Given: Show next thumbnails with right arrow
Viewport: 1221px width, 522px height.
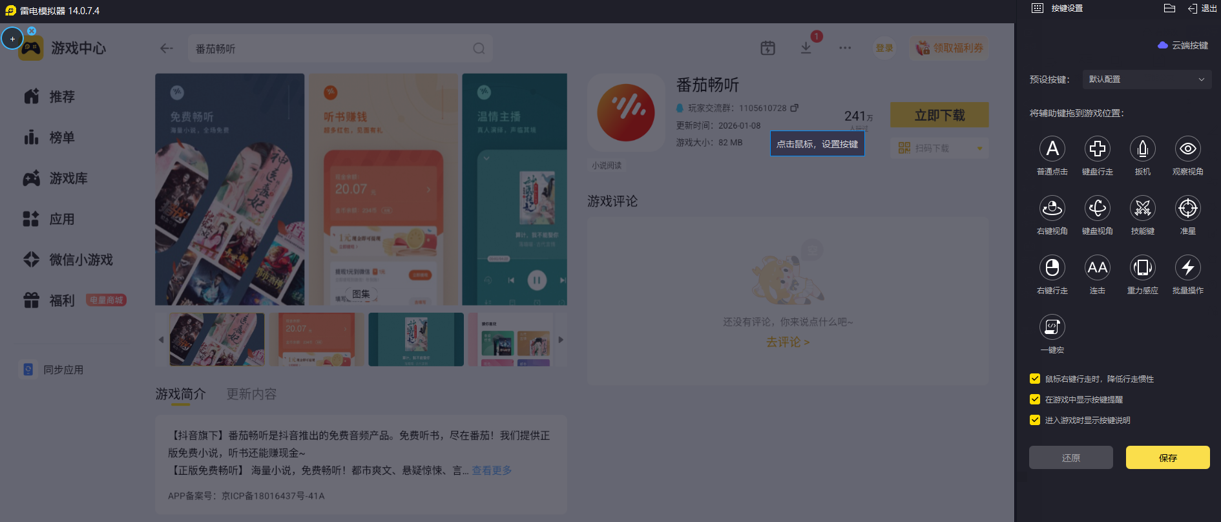Looking at the screenshot, I should click(x=561, y=340).
